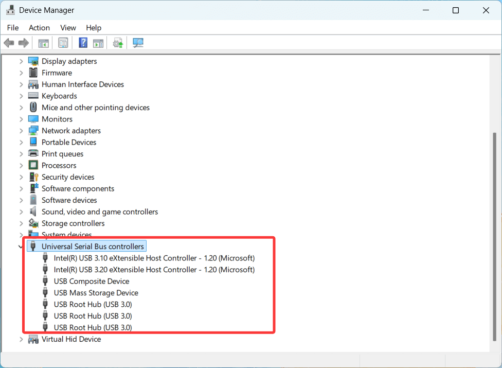Screen dimensions: 502x368
Task: Click the Forward navigation arrow icon
Action: click(x=23, y=42)
